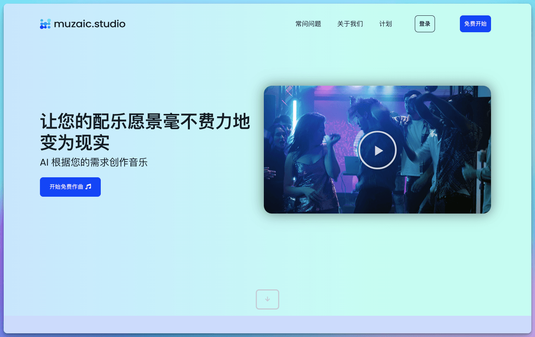The image size is (535, 337).
Task: Click the headline 让您的配乐愿景毫不费力地变为现实
Action: click(145, 132)
